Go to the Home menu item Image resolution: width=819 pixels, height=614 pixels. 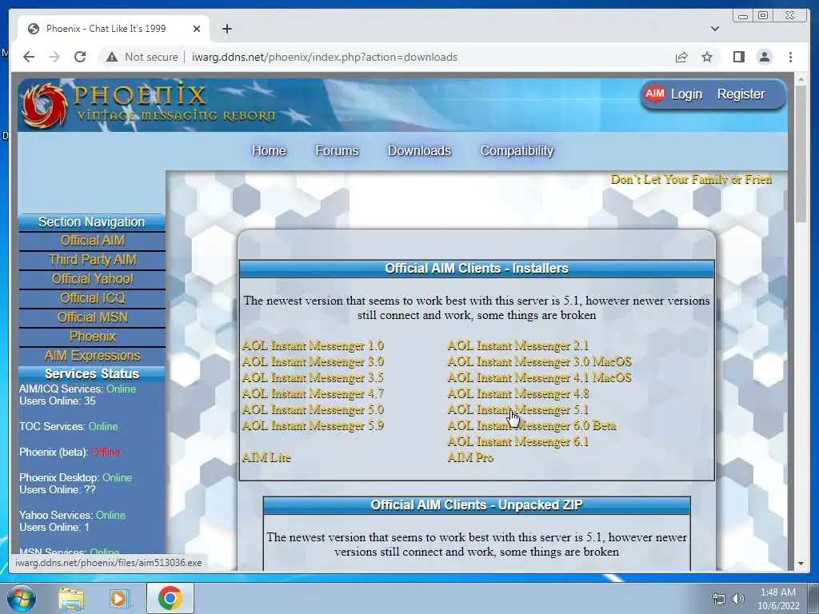[269, 151]
